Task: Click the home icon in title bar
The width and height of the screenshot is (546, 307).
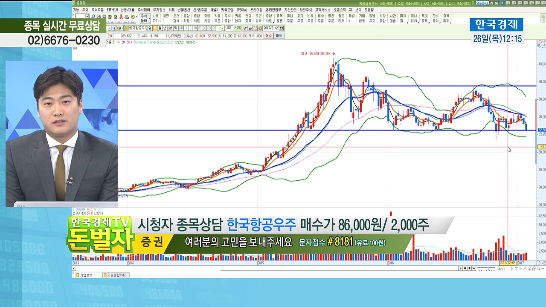Action: 492,3
